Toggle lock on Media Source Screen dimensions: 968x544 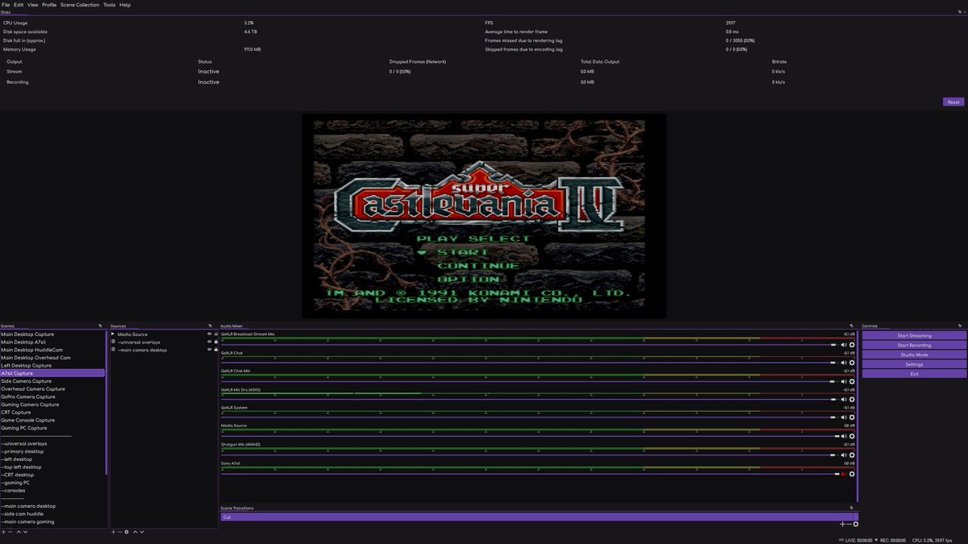pos(215,334)
